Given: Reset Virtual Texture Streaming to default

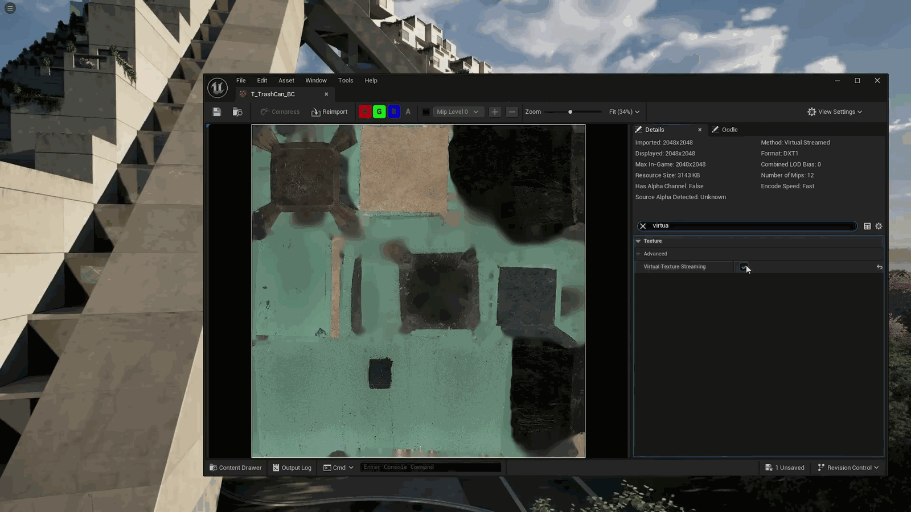Looking at the screenshot, I should point(879,267).
